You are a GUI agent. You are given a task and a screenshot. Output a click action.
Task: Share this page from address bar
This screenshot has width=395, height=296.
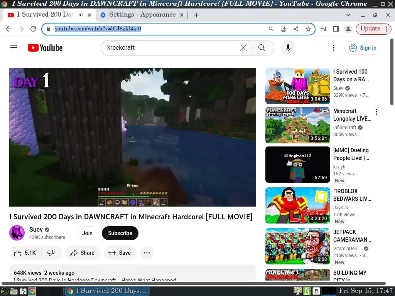tap(296, 29)
